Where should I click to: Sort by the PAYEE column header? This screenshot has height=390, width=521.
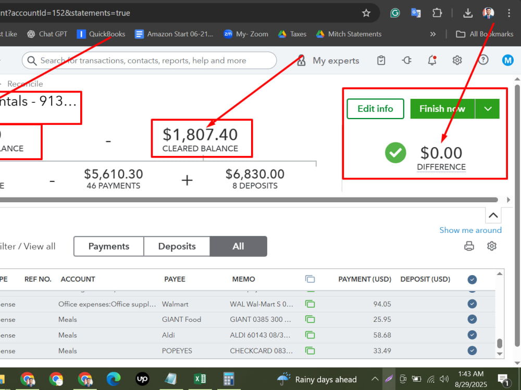[x=175, y=279]
